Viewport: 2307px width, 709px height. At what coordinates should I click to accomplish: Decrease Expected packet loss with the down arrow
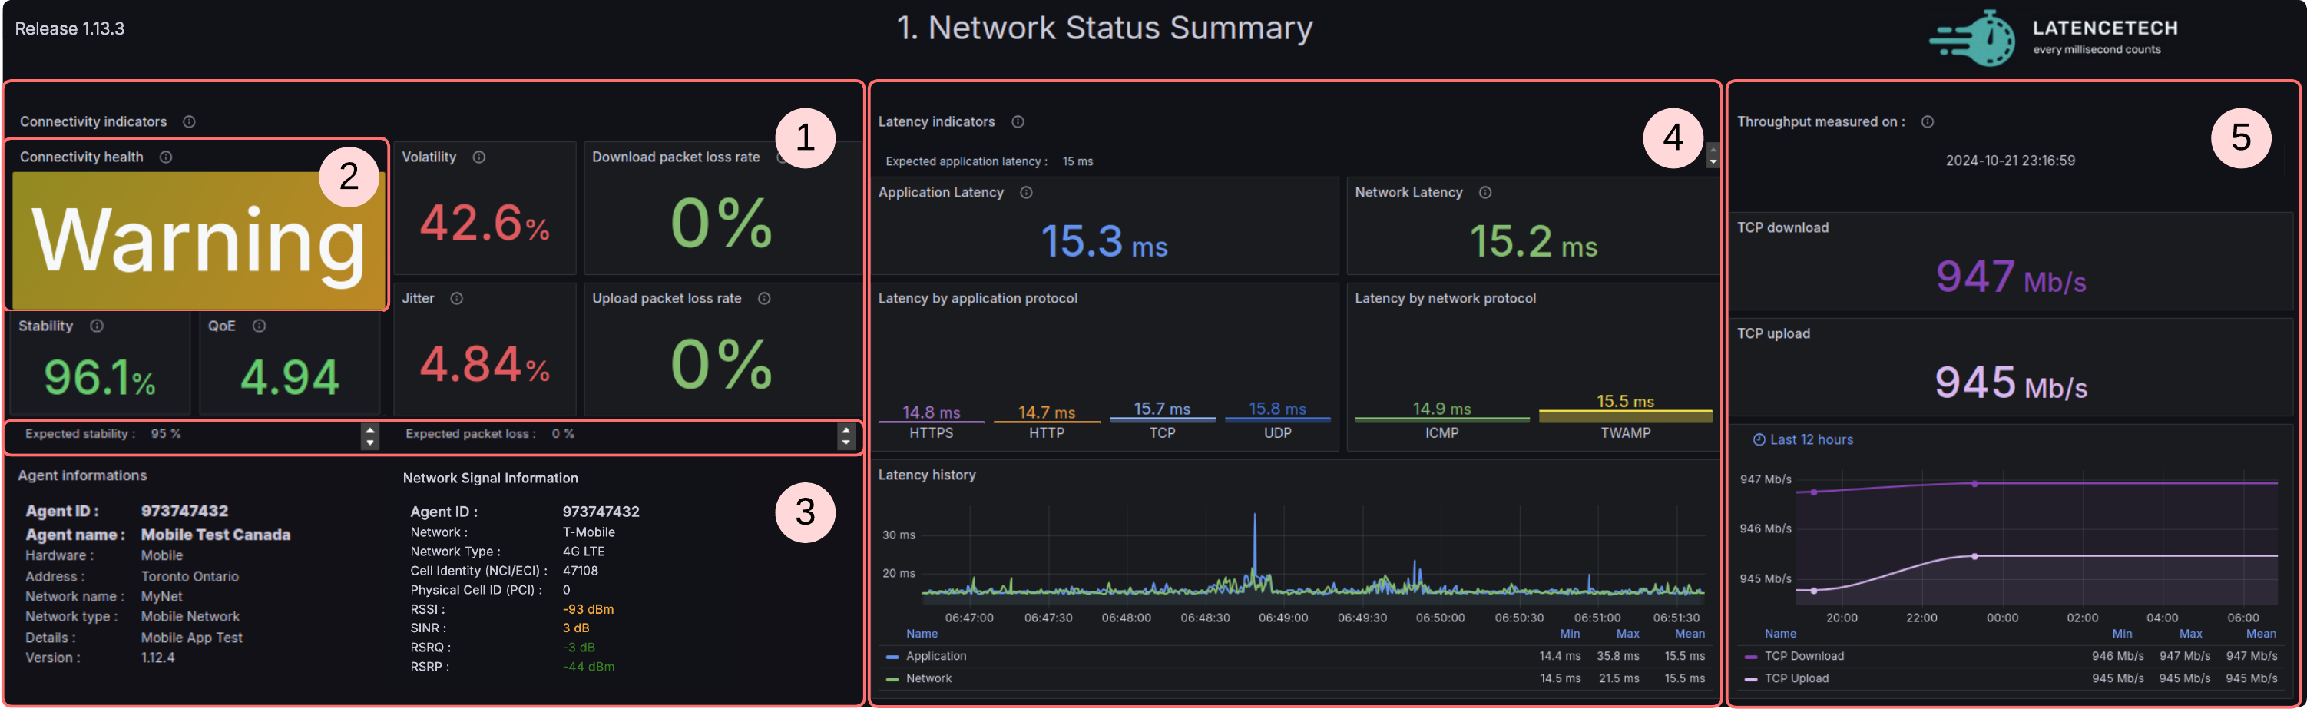click(846, 442)
